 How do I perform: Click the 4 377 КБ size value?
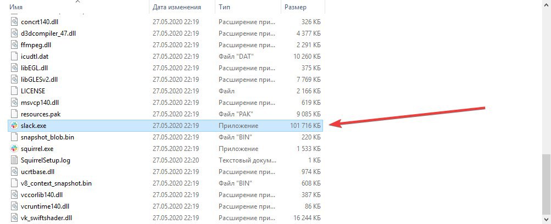click(x=309, y=33)
